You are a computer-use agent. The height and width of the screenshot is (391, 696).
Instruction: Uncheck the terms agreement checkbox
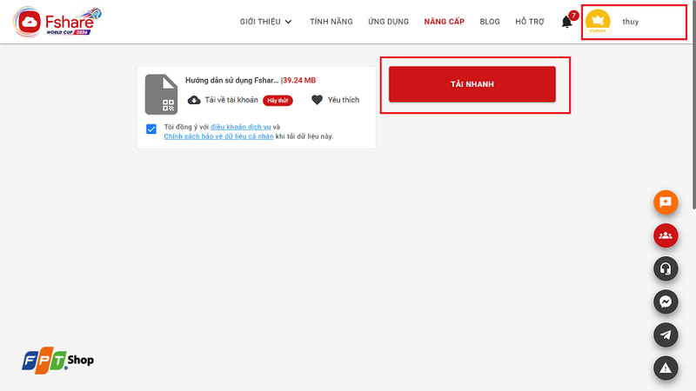pos(151,129)
